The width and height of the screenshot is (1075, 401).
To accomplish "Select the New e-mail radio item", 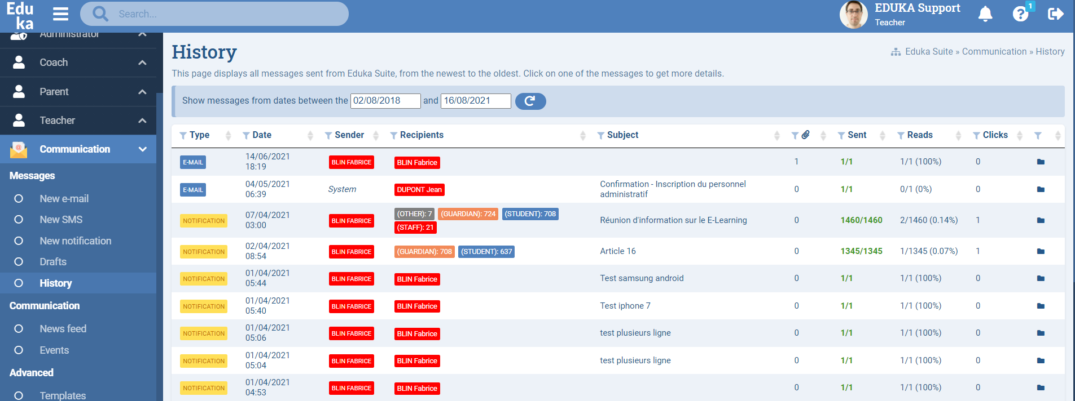I will 19,199.
